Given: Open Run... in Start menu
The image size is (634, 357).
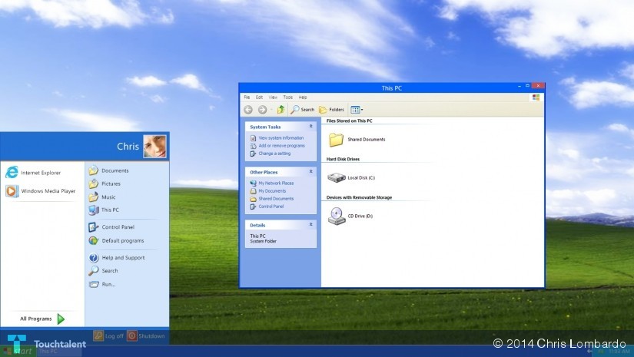Looking at the screenshot, I should [x=102, y=284].
